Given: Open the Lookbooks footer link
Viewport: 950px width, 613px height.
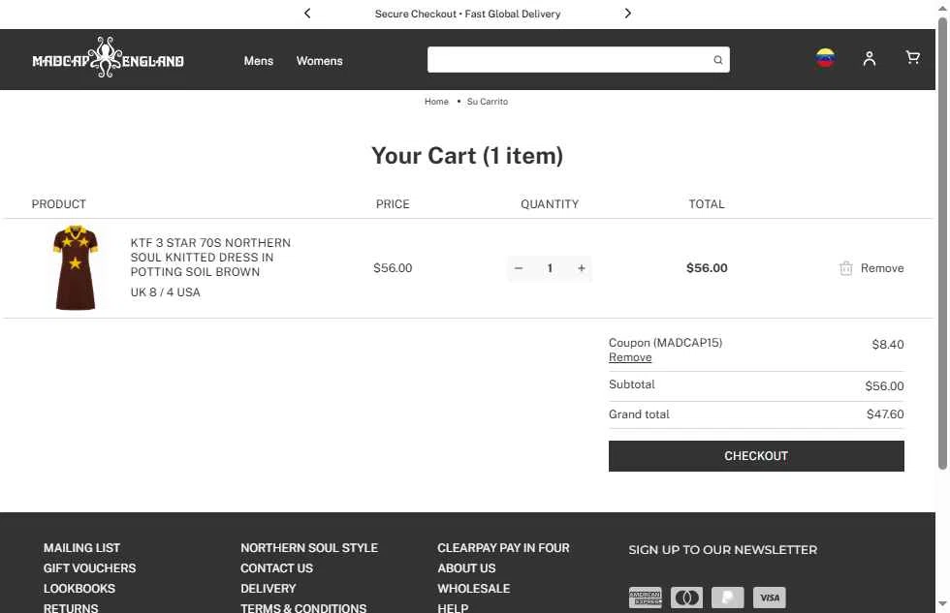Looking at the screenshot, I should (x=79, y=588).
